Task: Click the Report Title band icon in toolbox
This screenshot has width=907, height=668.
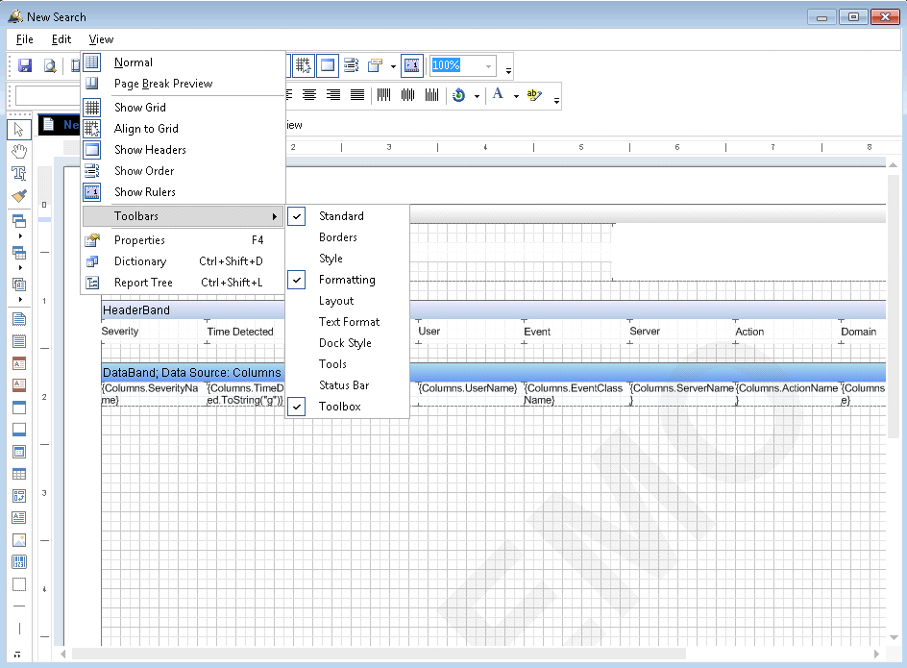Action: [18, 319]
